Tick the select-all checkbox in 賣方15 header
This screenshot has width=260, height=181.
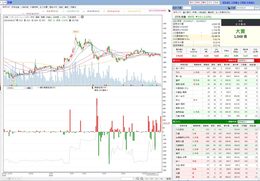(174, 126)
